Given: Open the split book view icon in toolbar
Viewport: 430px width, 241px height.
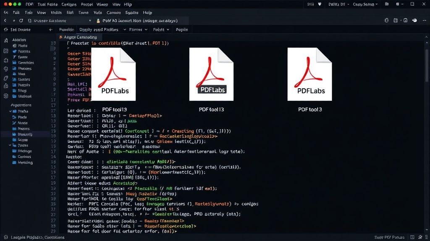Looking at the screenshot, I should [396, 21].
